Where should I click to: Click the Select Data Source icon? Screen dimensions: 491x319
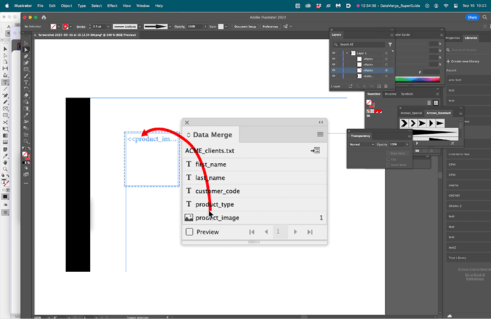[315, 150]
